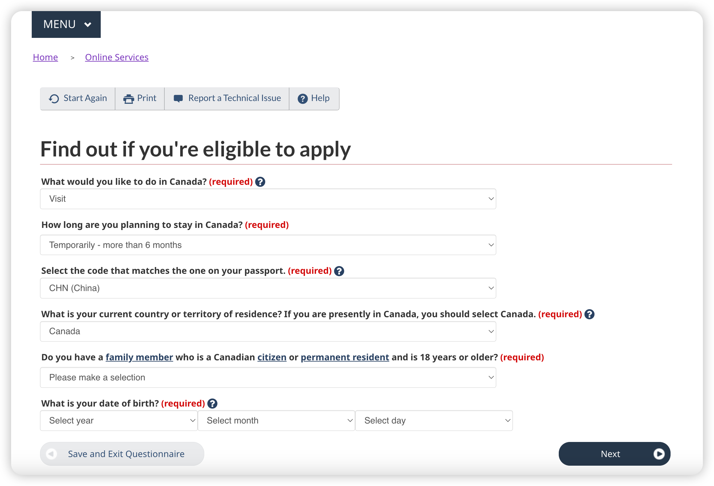The image size is (714, 486).
Task: Open the CHN (China) passport code dropdown
Action: click(x=268, y=288)
